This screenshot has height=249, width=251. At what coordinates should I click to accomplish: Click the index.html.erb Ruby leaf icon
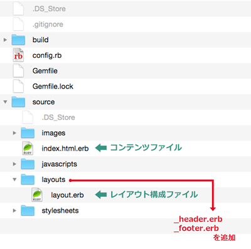click(x=28, y=149)
